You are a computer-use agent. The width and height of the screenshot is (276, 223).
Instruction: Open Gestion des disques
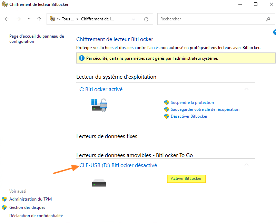click(x=27, y=207)
